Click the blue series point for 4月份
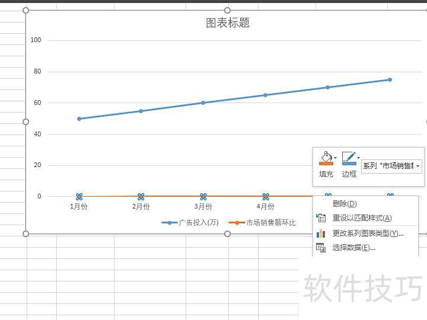This screenshot has width=427, height=320. tap(265, 95)
